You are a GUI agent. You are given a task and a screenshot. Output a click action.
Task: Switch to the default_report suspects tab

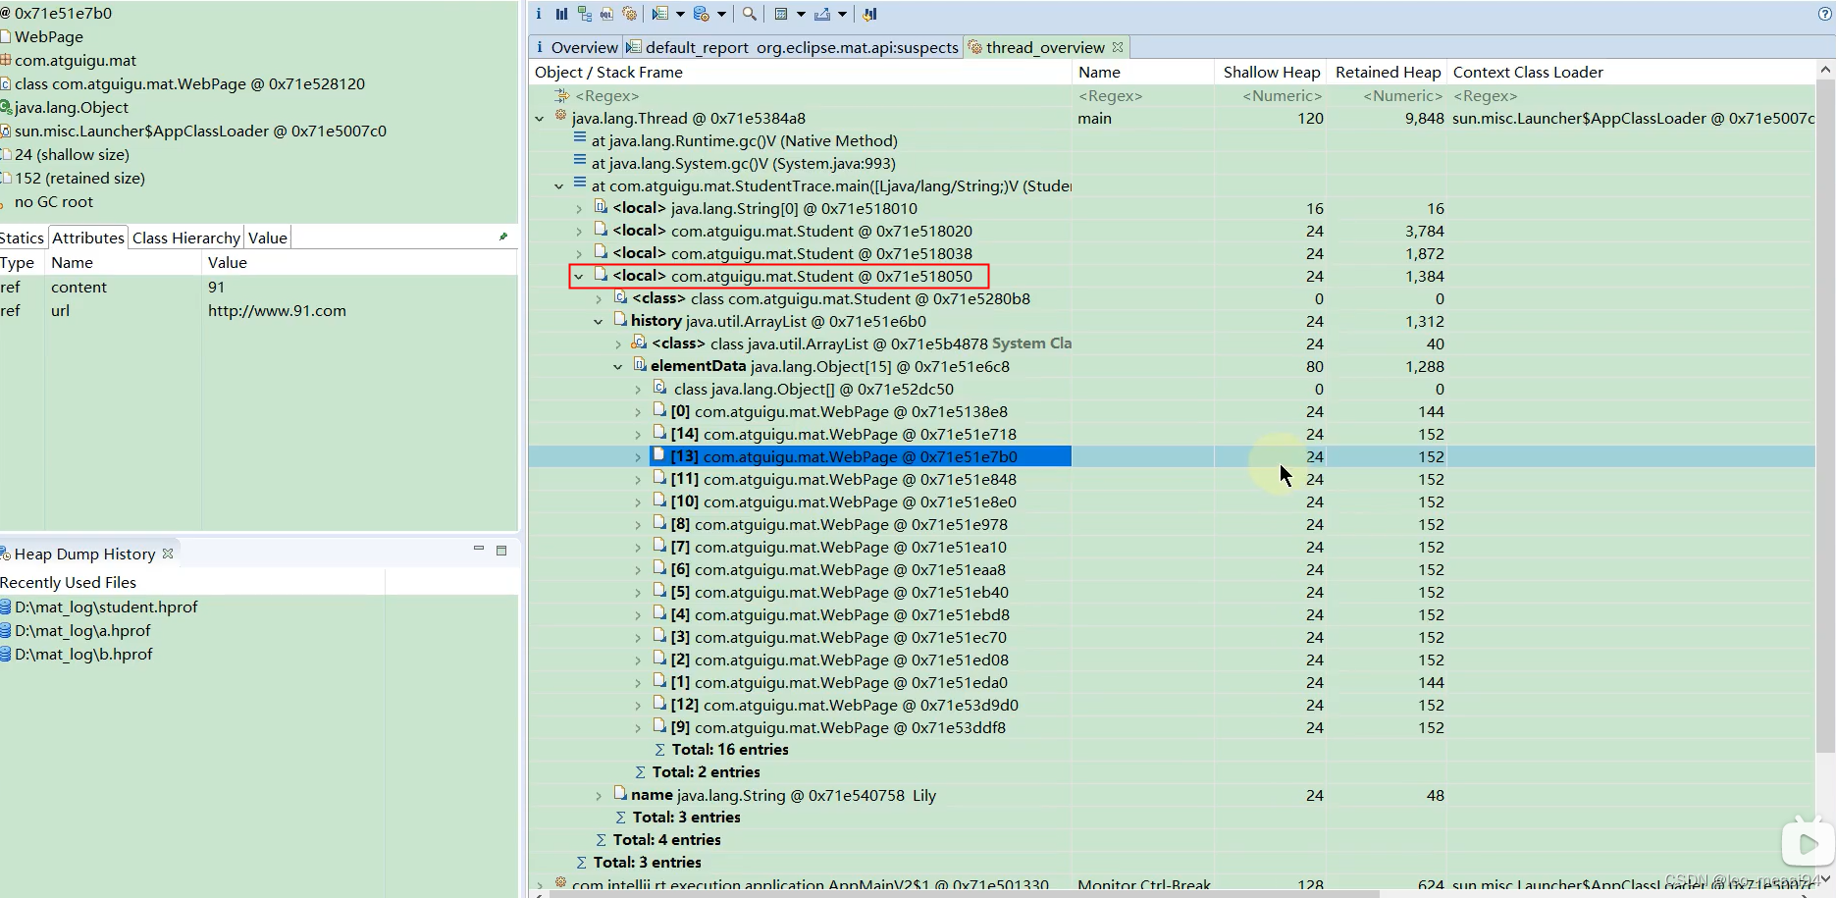point(793,47)
